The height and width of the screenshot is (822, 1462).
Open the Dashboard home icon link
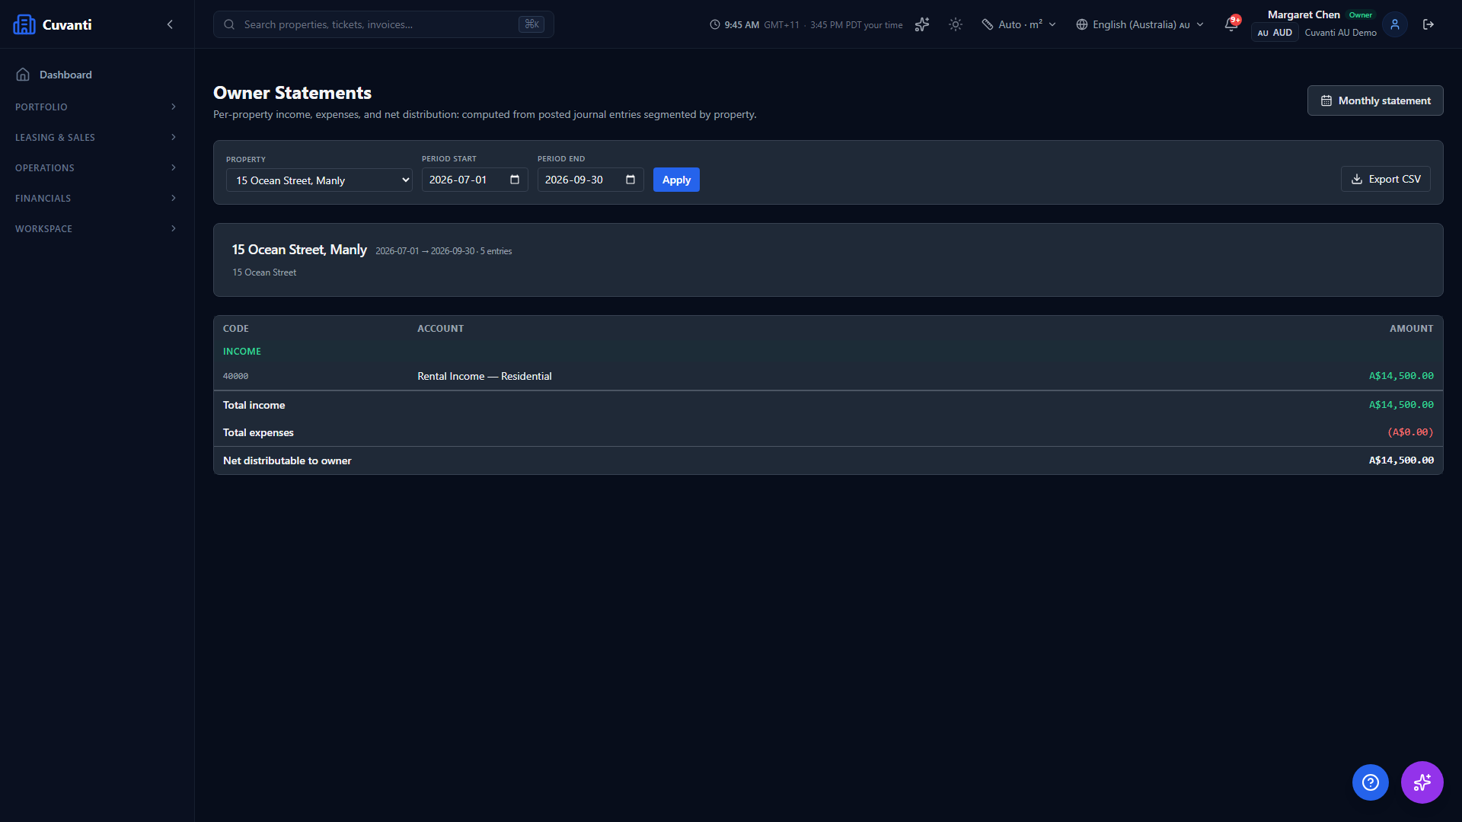coord(23,75)
